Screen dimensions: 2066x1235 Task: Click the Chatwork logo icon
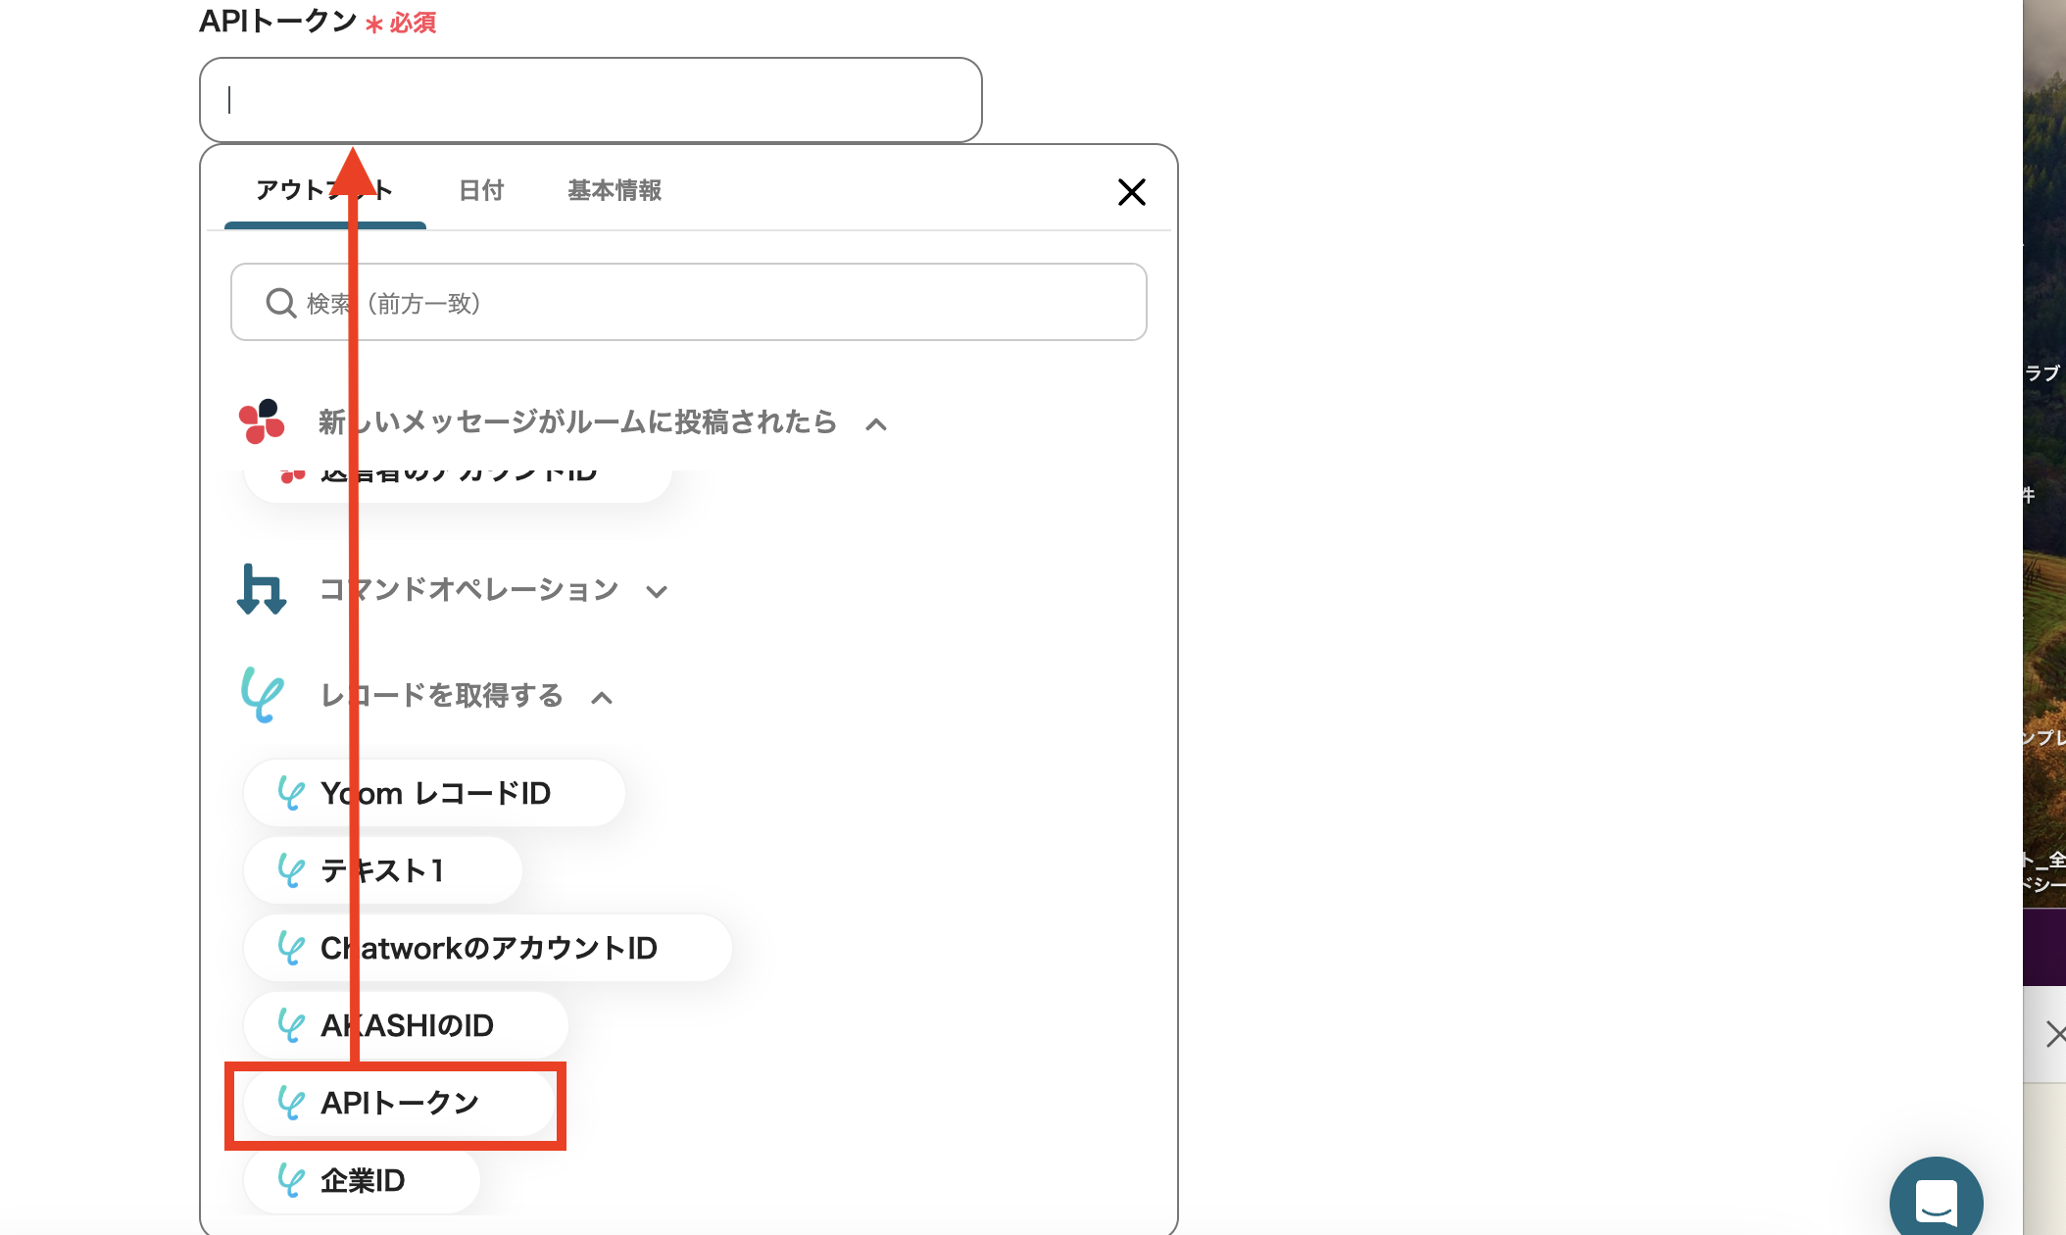[x=262, y=422]
